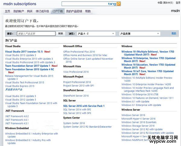This screenshot has height=146, width=181.
Task: Open SQL Server 2012 with SP3 link
Action: (77, 113)
